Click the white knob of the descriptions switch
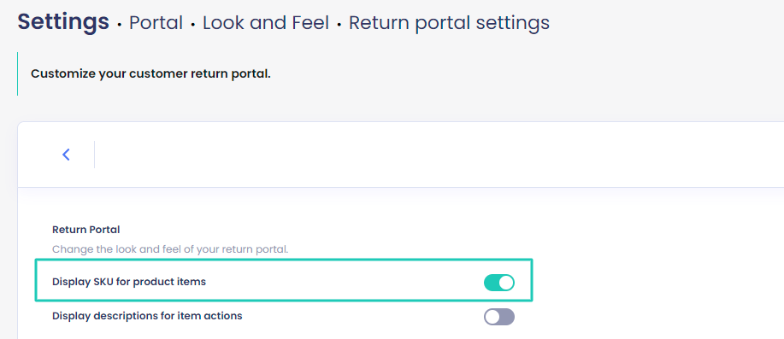The image size is (784, 339). pyautogui.click(x=492, y=317)
